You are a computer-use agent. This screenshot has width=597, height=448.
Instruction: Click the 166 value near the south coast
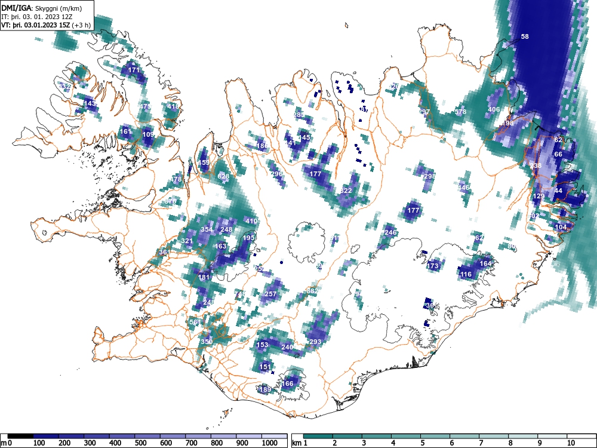click(x=287, y=383)
